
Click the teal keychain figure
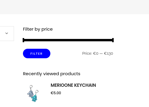click(34, 98)
